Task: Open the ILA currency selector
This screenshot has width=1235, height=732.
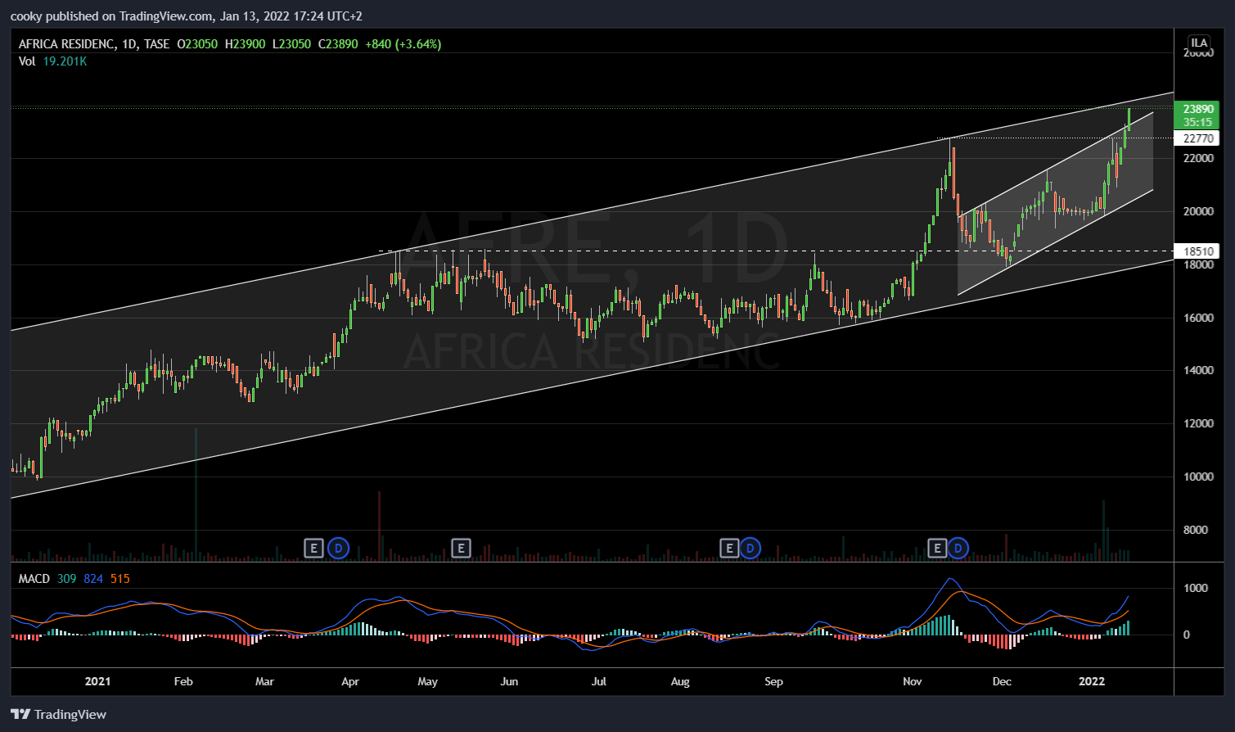Action: [1199, 43]
